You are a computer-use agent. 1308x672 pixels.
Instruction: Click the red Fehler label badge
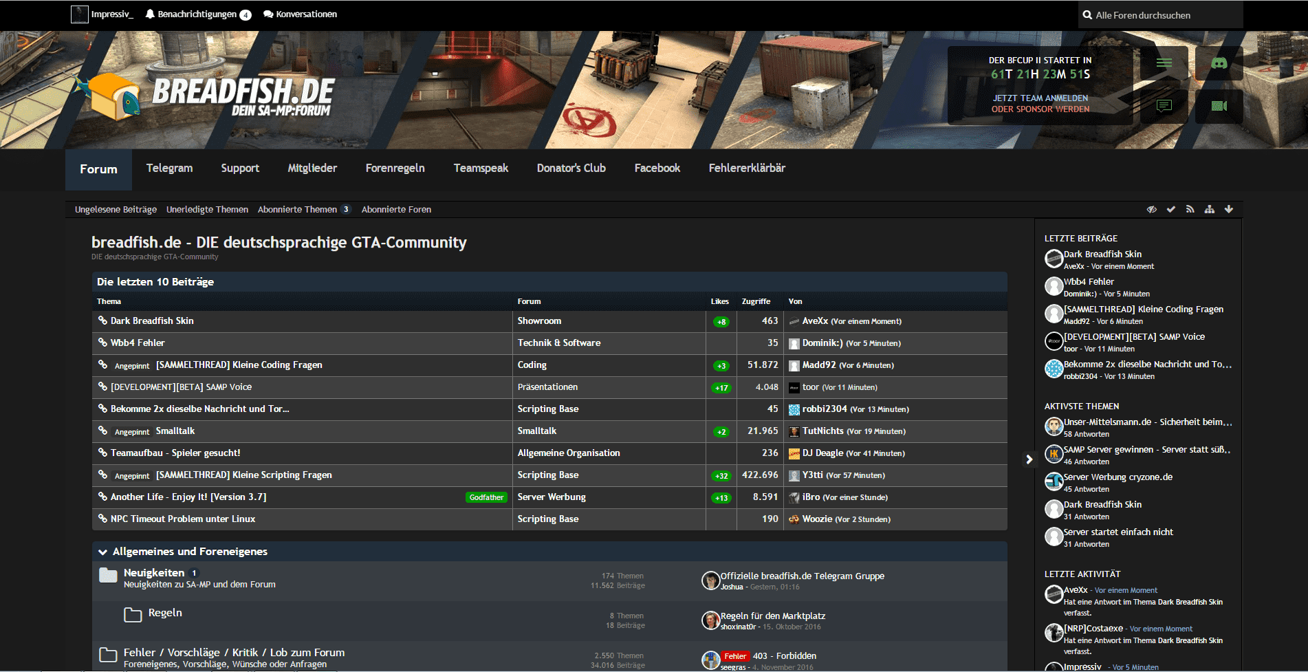click(x=735, y=656)
